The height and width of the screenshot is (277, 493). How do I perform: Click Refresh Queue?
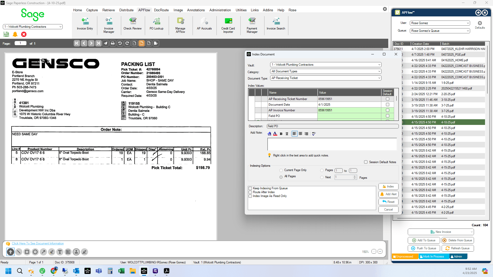tap(458, 248)
